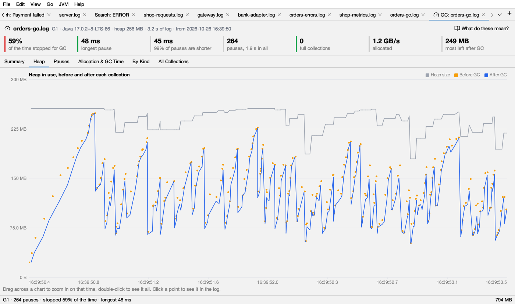Close the shop-requests.log tab

pyautogui.click(x=187, y=15)
